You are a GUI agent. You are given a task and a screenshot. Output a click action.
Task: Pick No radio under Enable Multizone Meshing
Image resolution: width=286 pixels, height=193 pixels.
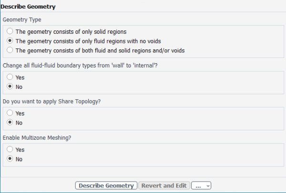(10, 159)
